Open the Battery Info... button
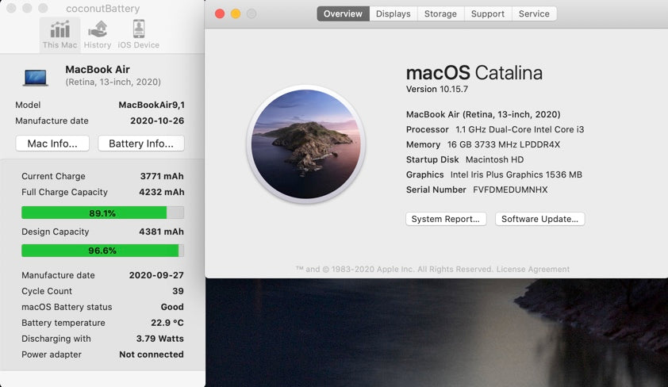The width and height of the screenshot is (668, 387). click(141, 144)
